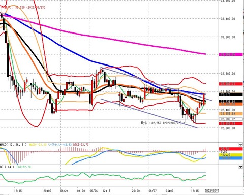Click the MACD( 12, 26, 9 ) indicator label
Viewport: 244px width, 195px height.
13,145
